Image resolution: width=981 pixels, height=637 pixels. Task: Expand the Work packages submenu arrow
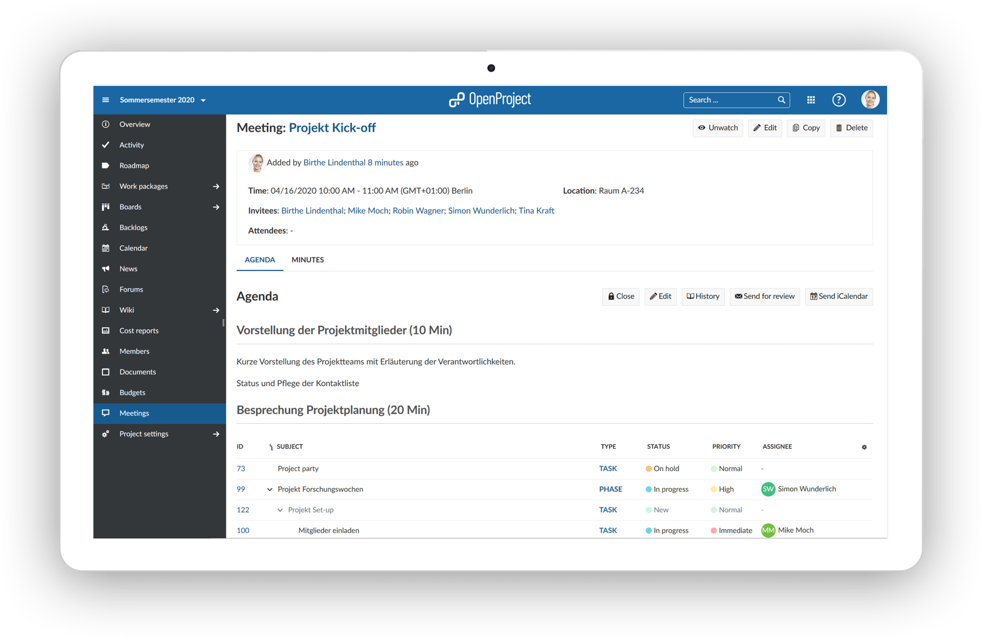pyautogui.click(x=216, y=186)
